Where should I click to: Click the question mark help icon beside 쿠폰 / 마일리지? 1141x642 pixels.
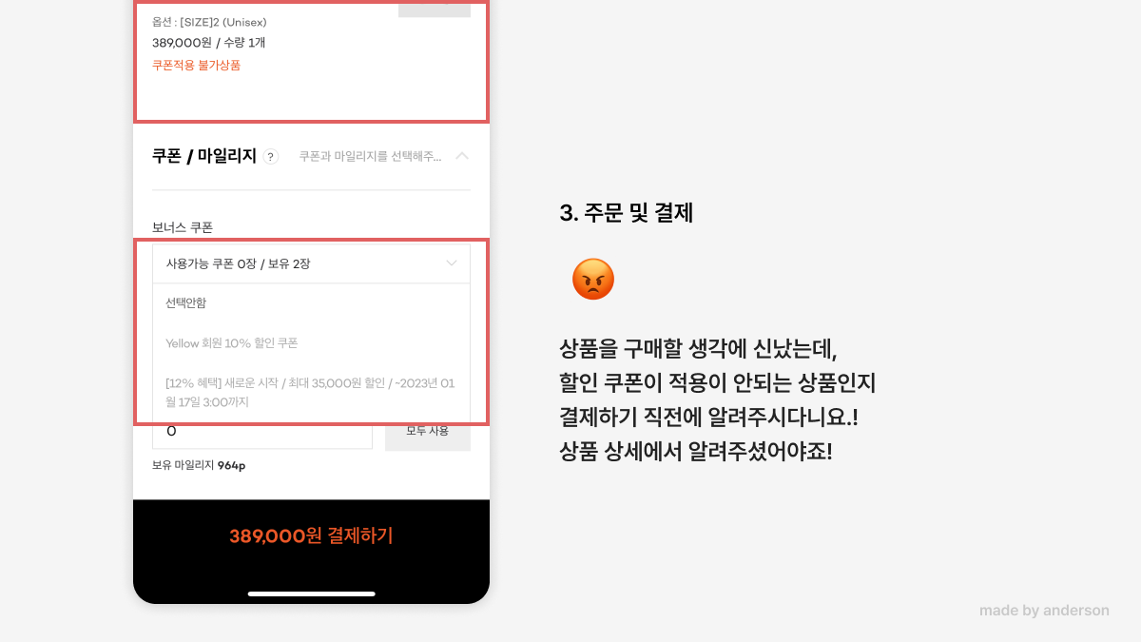[x=271, y=157]
